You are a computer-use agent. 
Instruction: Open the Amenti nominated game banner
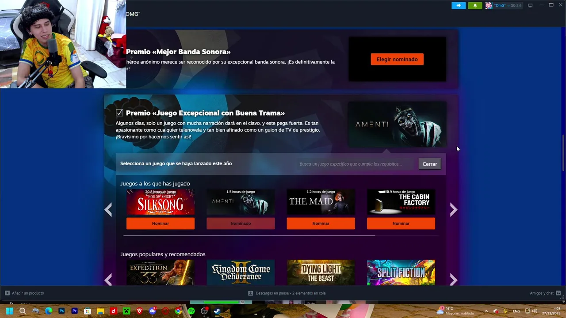pos(397,125)
